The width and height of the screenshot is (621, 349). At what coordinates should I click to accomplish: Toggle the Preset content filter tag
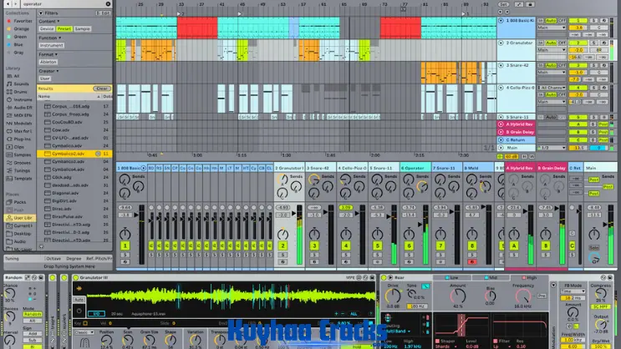[64, 28]
